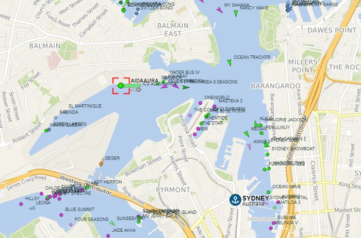Select the gray marker beside AIDAAURA
361x238 pixels.
pyautogui.click(x=139, y=89)
